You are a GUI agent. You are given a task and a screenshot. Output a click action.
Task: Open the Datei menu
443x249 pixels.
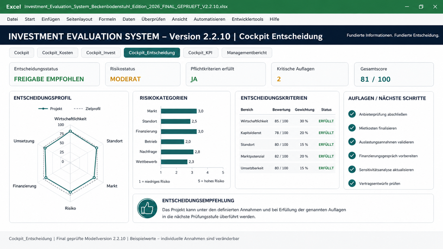coord(13,19)
